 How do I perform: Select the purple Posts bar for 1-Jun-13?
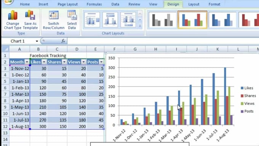[208, 121]
